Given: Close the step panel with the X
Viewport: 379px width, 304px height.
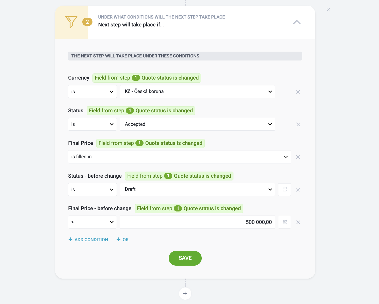Looking at the screenshot, I should (328, 10).
